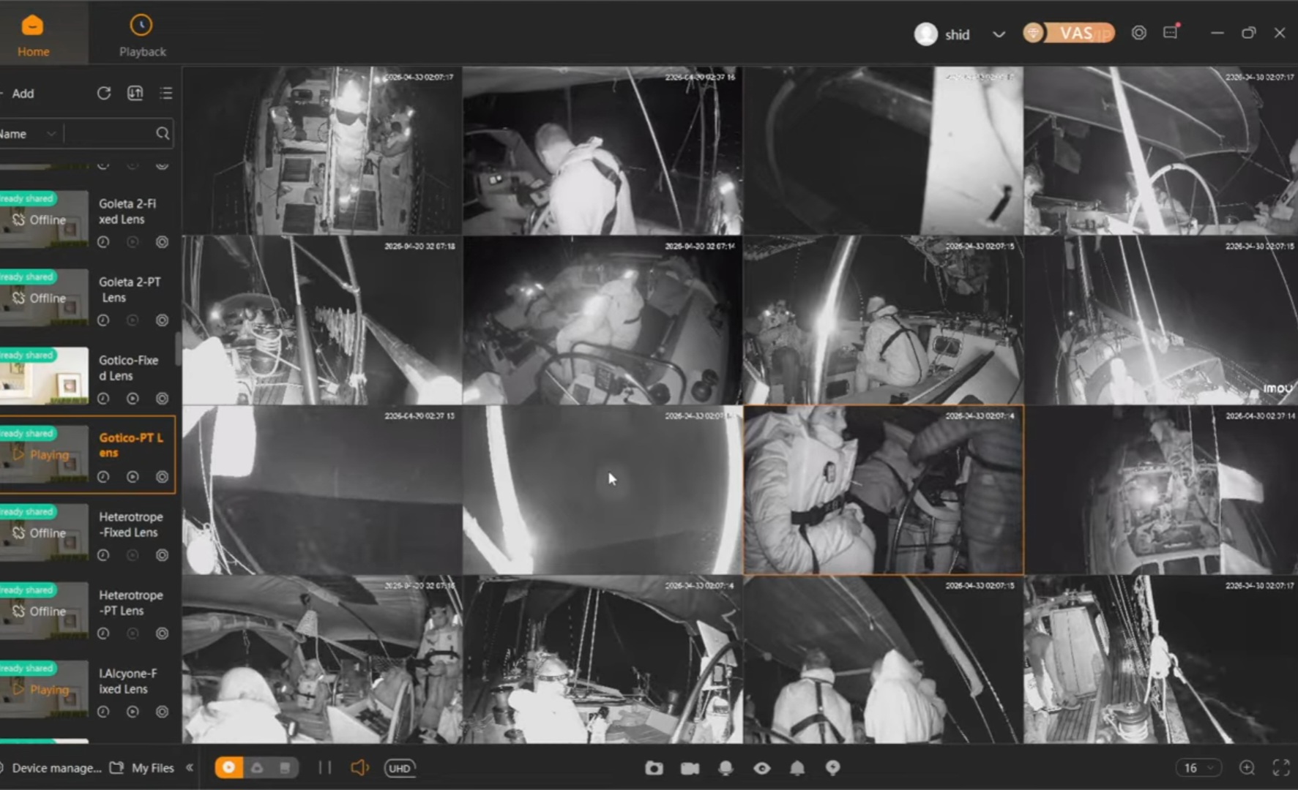Image resolution: width=1298 pixels, height=790 pixels.
Task: Start recording with the video camera icon
Action: (x=690, y=768)
